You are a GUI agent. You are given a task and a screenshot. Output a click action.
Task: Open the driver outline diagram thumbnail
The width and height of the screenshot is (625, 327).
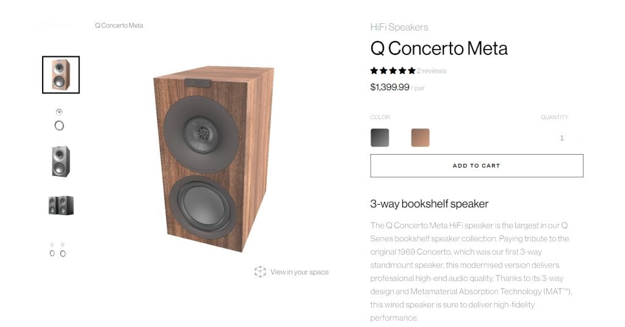(x=59, y=119)
